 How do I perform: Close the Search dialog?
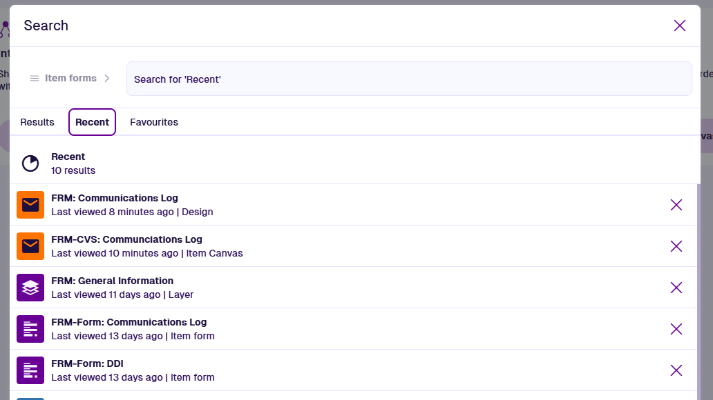(x=679, y=26)
